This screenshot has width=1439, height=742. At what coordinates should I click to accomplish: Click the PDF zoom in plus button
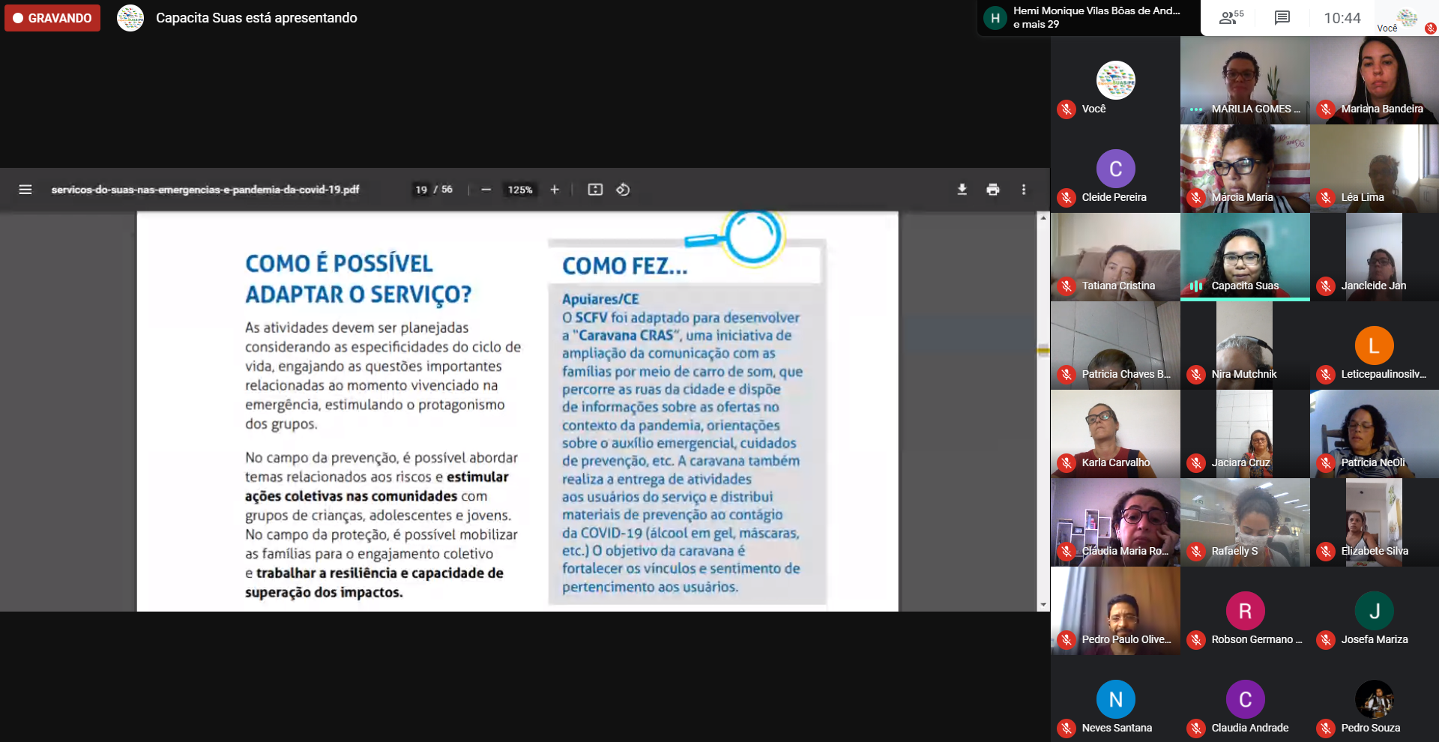(x=555, y=190)
